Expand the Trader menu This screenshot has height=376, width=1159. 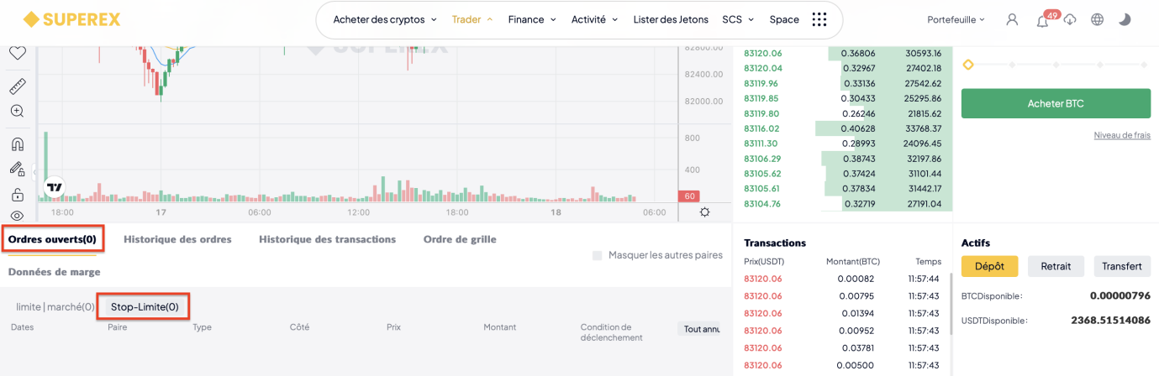click(472, 19)
